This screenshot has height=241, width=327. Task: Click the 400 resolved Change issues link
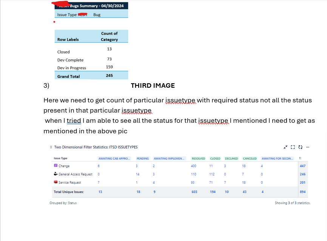pos(193,166)
